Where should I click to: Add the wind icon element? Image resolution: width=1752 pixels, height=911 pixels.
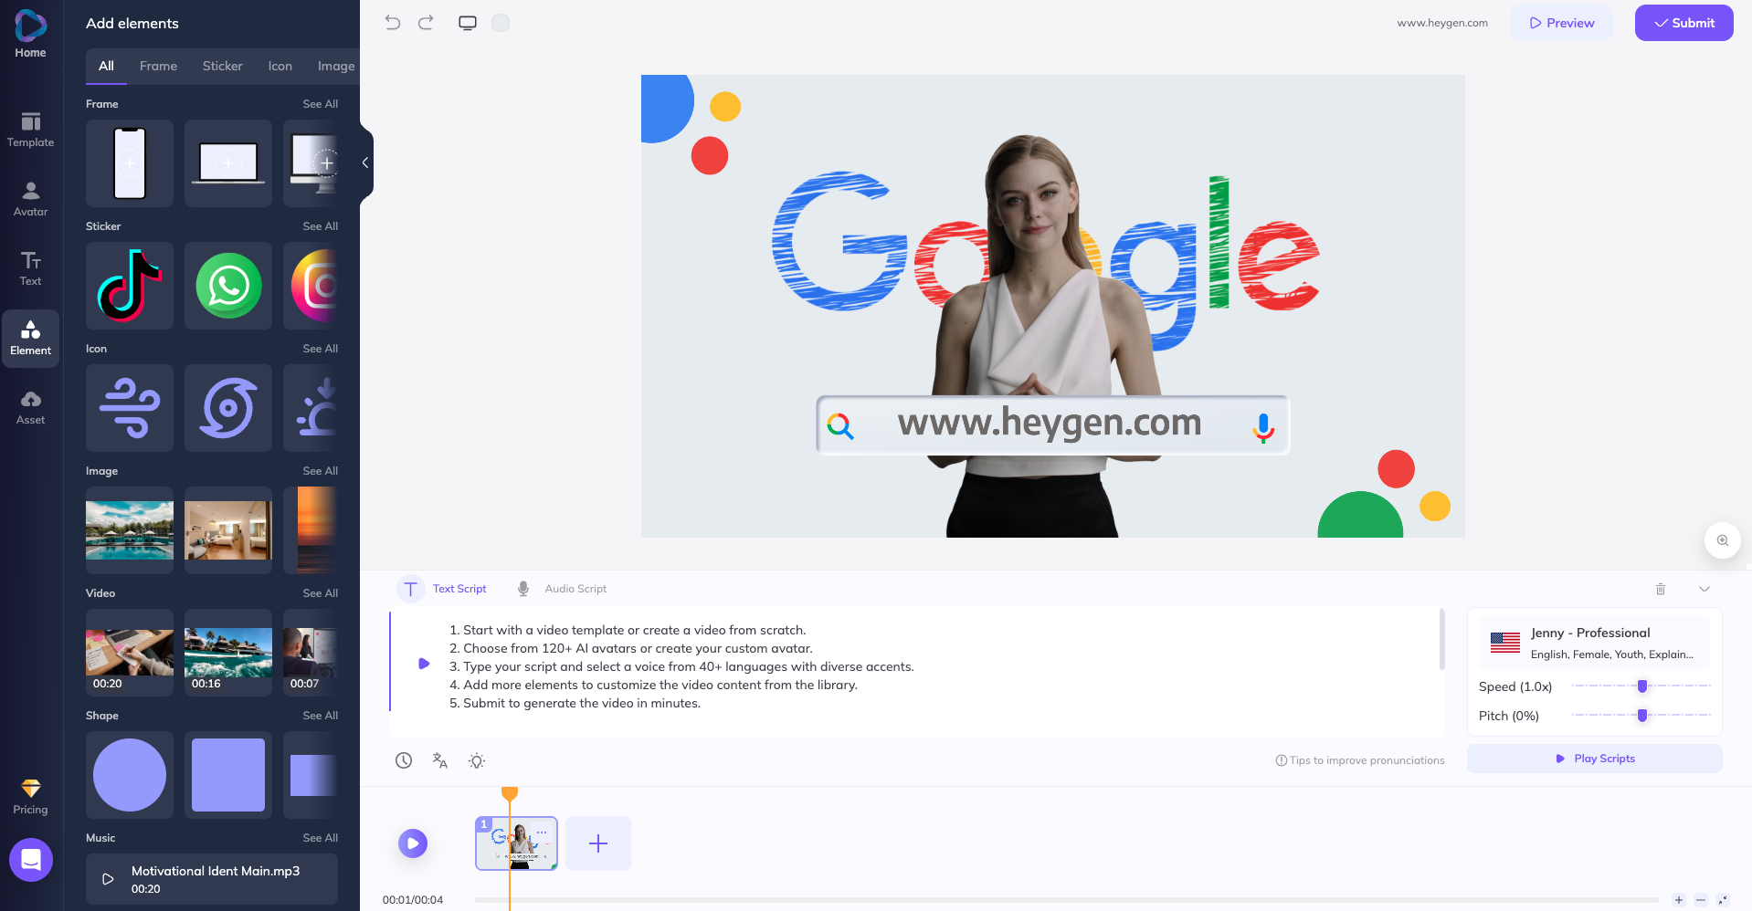coord(130,408)
